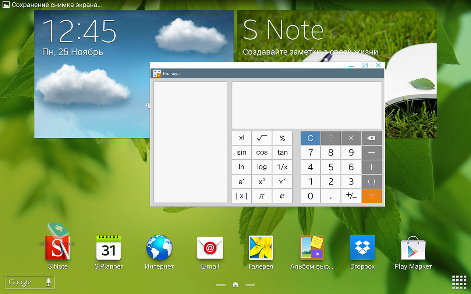
Task: Tap the parentheses key
Action: (372, 182)
